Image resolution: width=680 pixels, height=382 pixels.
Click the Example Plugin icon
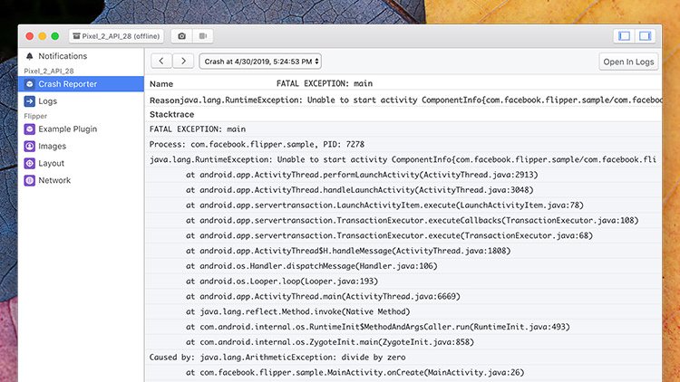[x=30, y=129]
